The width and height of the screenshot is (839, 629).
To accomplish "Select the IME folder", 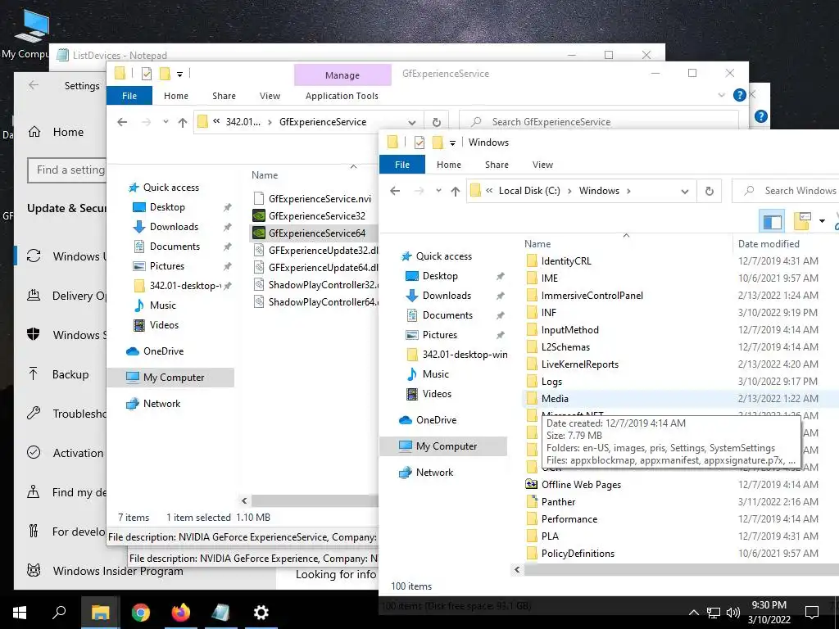I will (550, 278).
